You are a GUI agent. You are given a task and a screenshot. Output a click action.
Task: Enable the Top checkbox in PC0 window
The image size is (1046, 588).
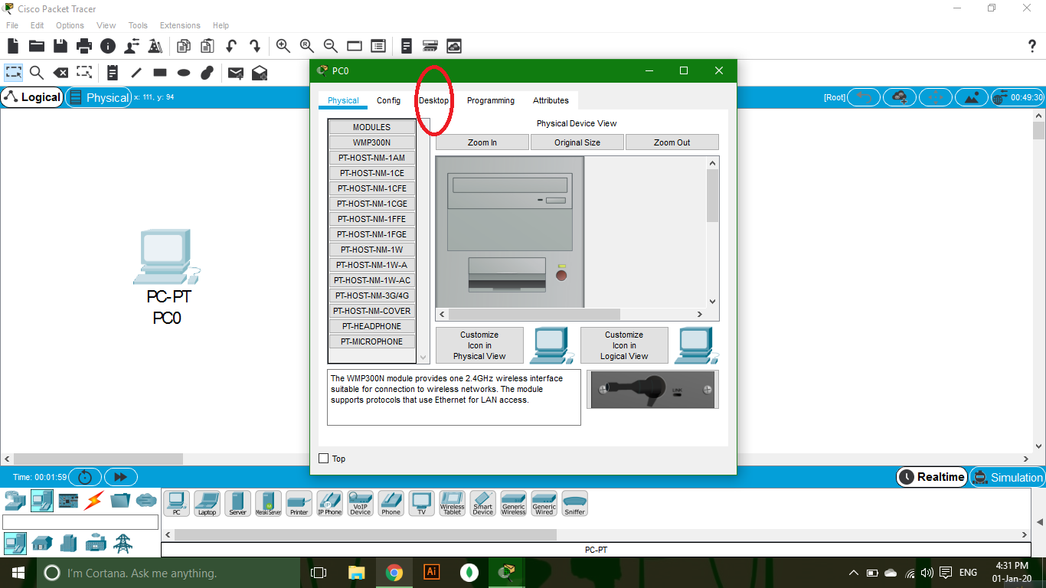click(x=323, y=458)
